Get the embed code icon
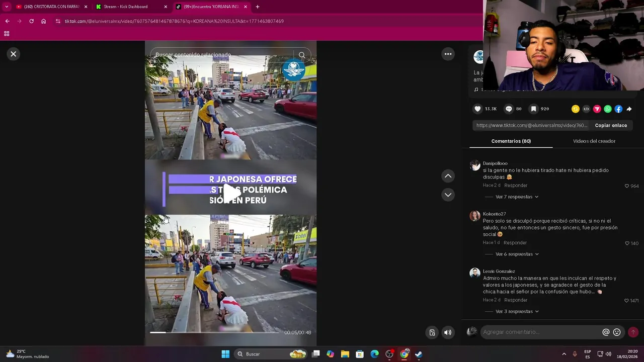Image resolution: width=644 pixels, height=362 pixels. coord(586,109)
